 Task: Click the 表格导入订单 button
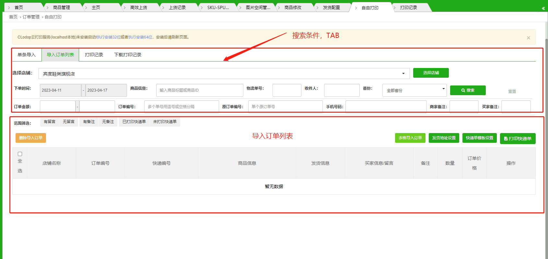click(x=410, y=138)
